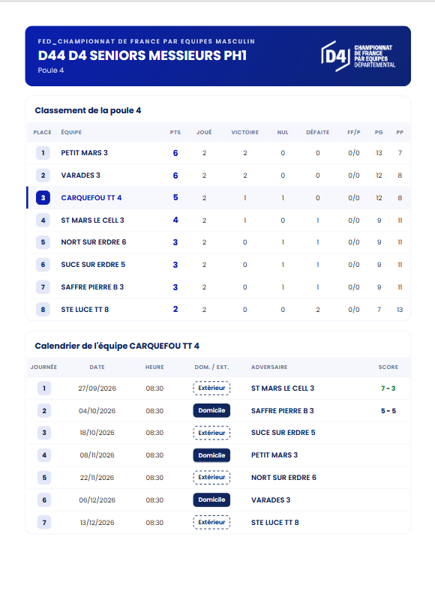Click journée badge 7 in calendar

tap(44, 523)
